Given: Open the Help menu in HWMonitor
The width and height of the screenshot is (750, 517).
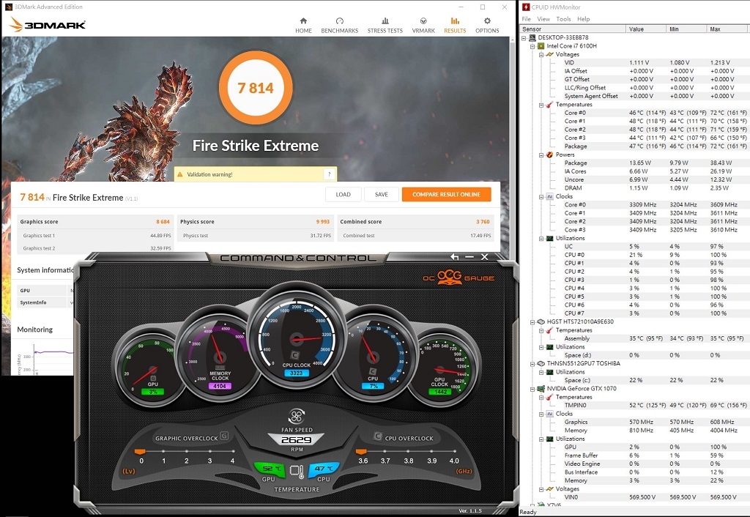Looking at the screenshot, I should pos(583,19).
